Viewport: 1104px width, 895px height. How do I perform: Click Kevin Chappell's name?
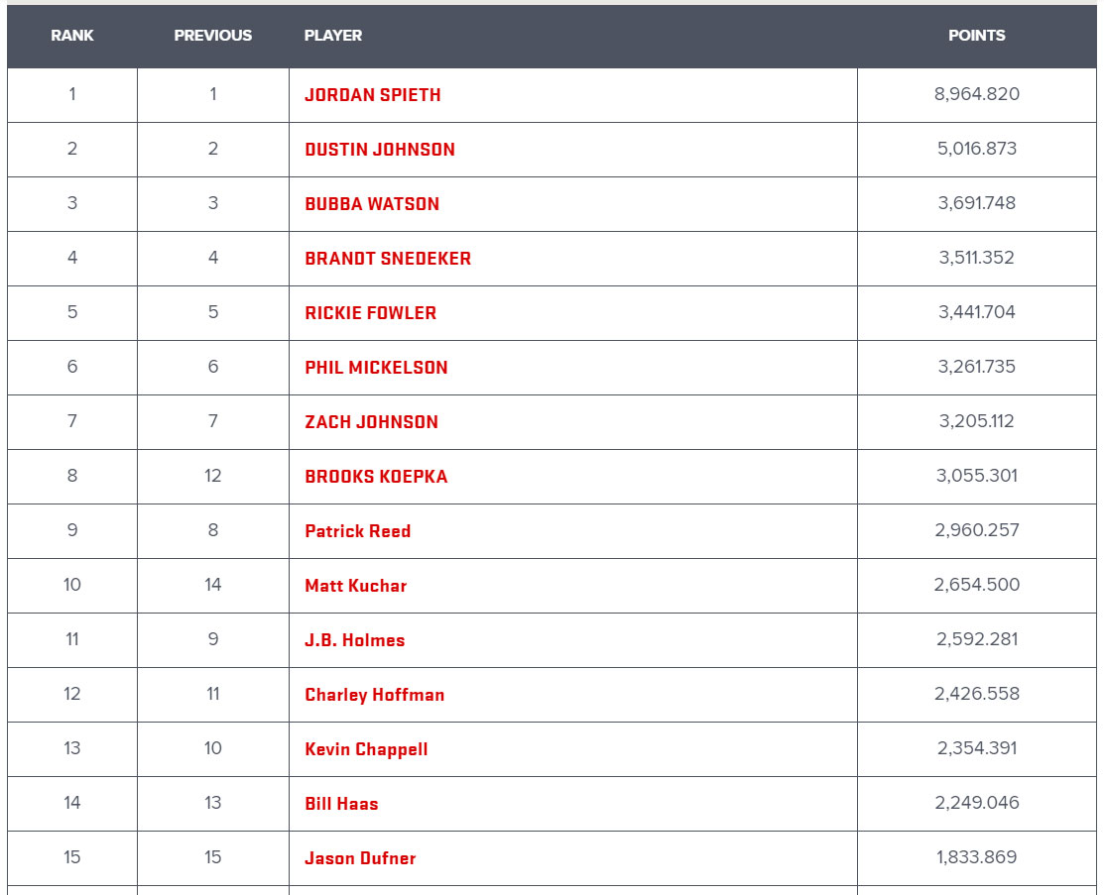tap(366, 749)
